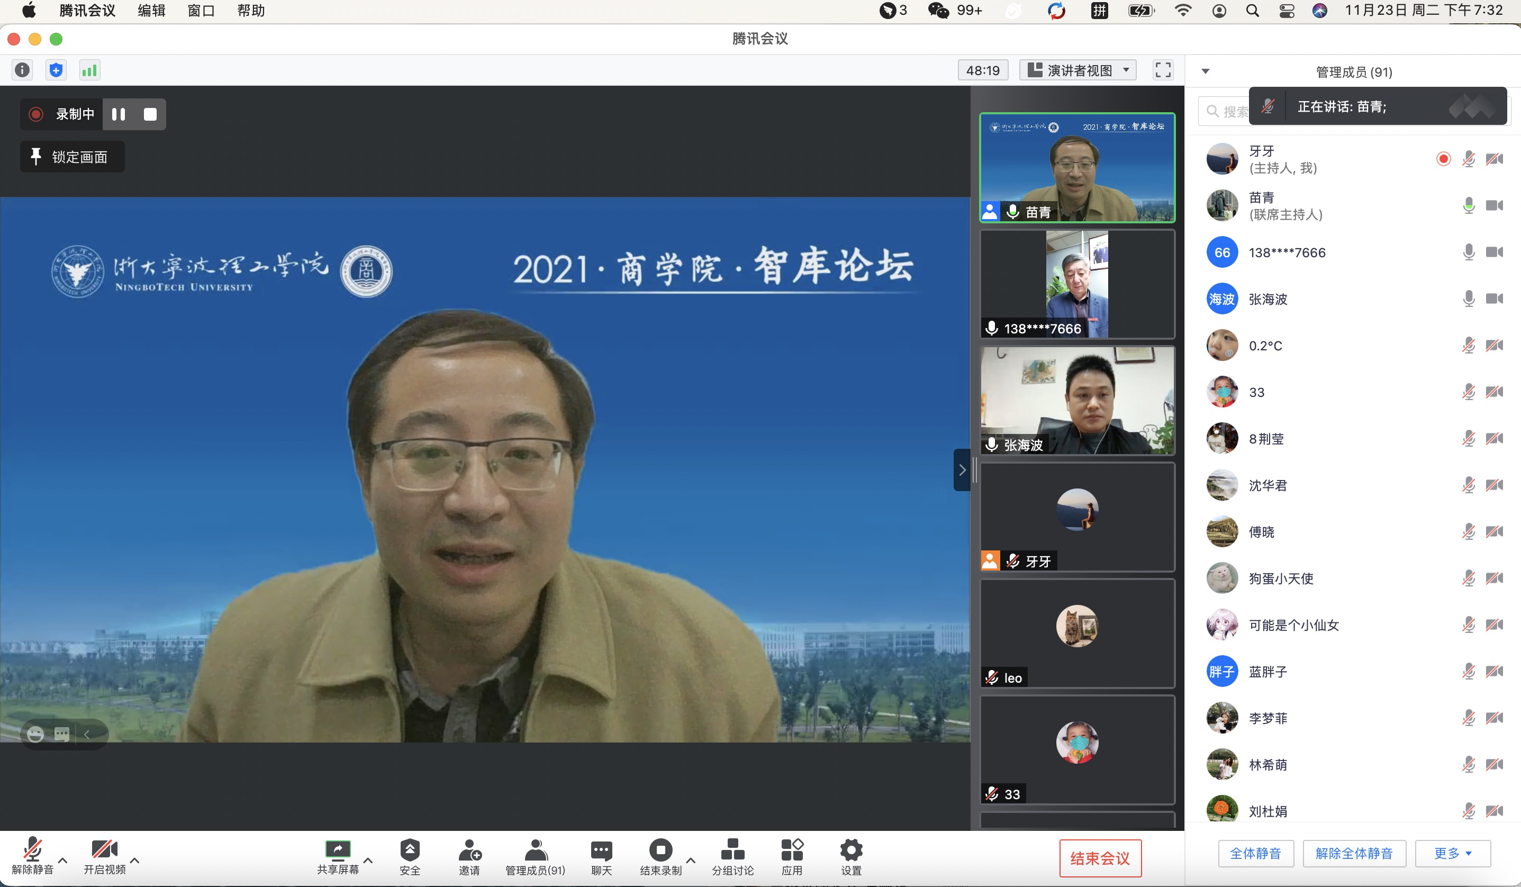Pause the recording in progress
The height and width of the screenshot is (887, 1521).
(x=119, y=114)
